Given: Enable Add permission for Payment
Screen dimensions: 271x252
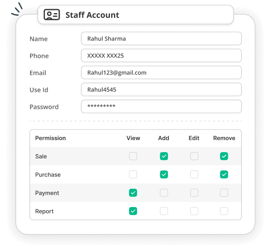Looking at the screenshot, I should tap(164, 193).
